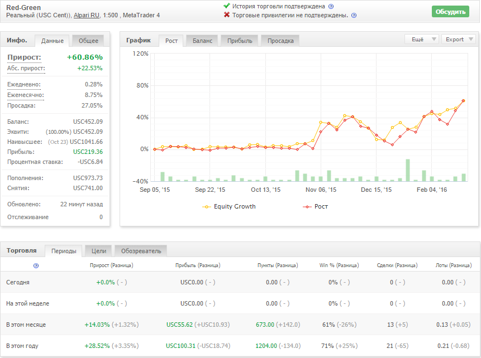This screenshot has height=358, width=481.
Task: Click the 22 минут назад updated value
Action: coord(82,204)
